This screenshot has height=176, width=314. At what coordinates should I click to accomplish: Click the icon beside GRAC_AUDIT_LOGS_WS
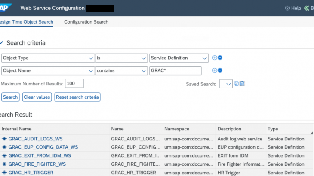click(4, 139)
